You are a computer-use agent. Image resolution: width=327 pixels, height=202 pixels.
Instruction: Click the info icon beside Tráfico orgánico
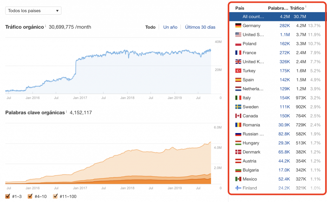[46, 26]
